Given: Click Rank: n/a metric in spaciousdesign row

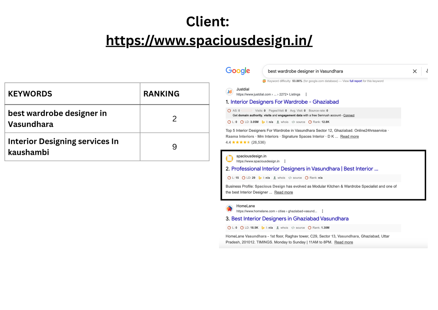Looking at the screenshot, I should (x=314, y=178).
